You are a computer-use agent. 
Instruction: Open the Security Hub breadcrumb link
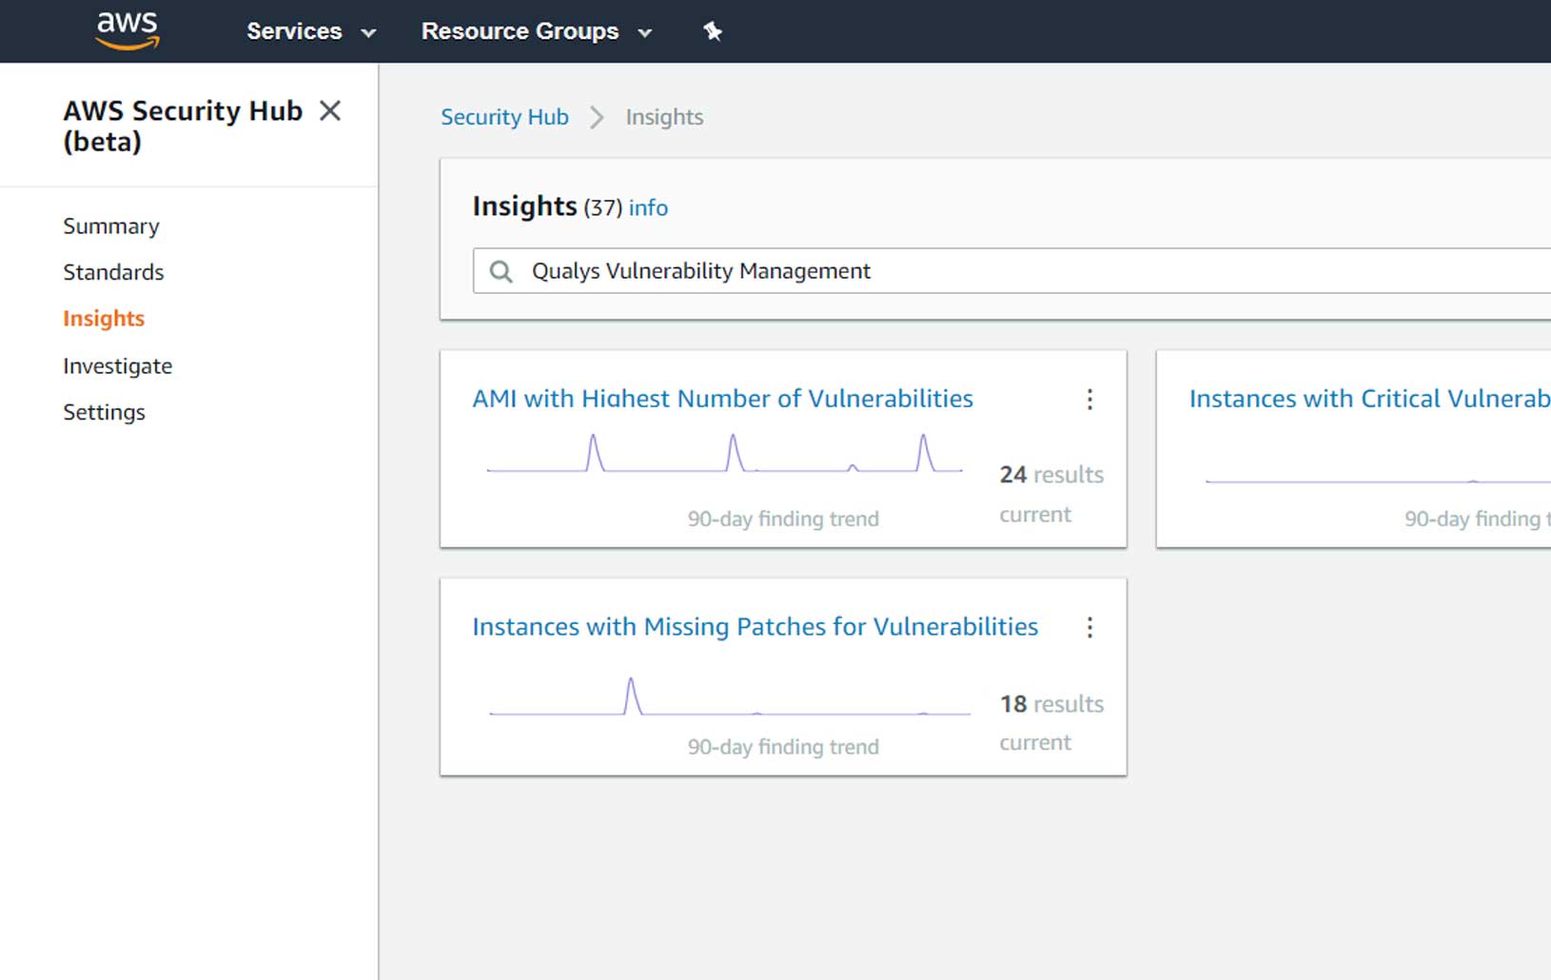[x=504, y=116]
